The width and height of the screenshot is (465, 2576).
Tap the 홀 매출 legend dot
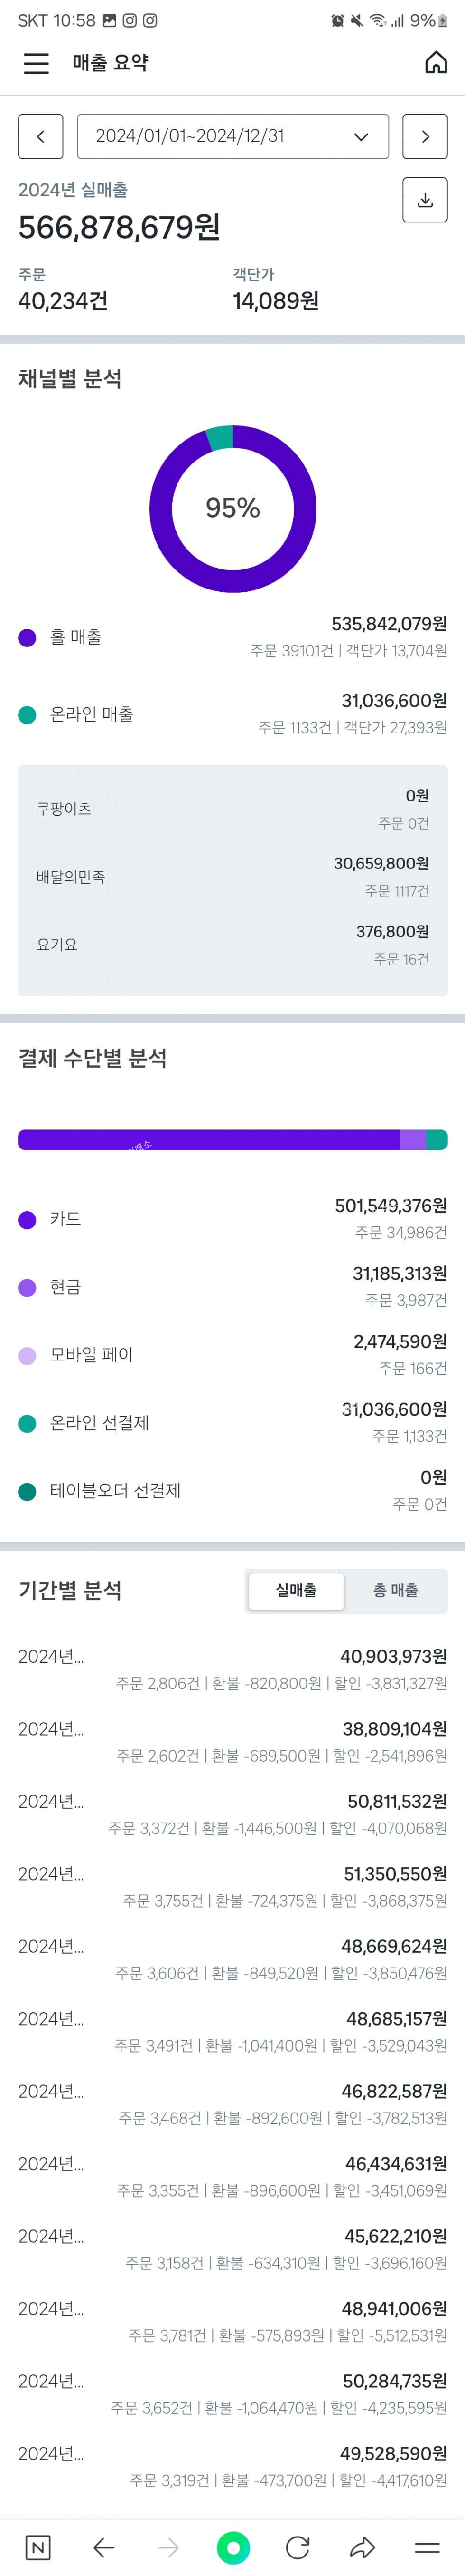(x=27, y=637)
